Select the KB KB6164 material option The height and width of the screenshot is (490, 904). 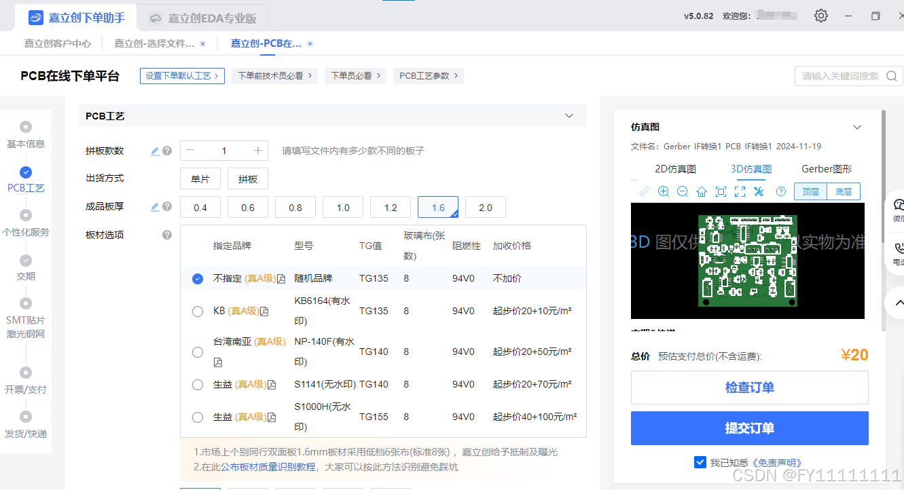[198, 312]
